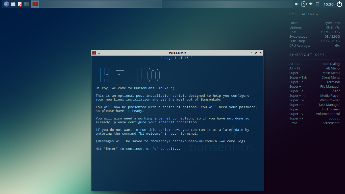Click the Super + t Terminal row
345x194 pixels.
click(x=314, y=82)
